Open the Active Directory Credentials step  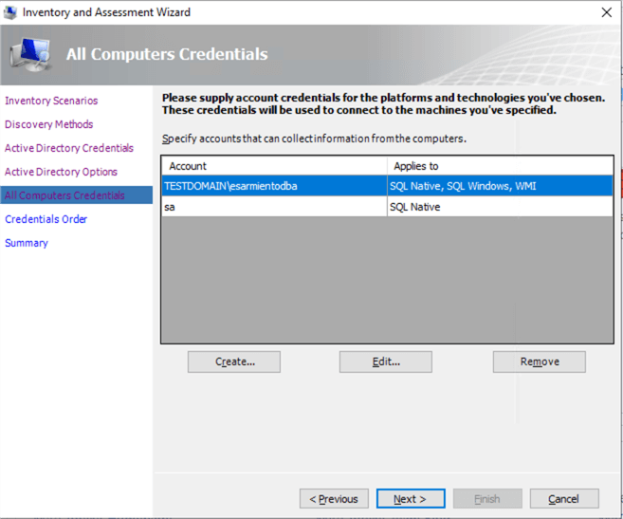tap(69, 148)
